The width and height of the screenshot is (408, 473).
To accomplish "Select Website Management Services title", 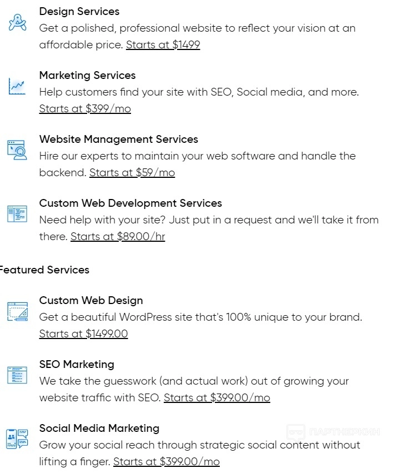I will 118,140.
